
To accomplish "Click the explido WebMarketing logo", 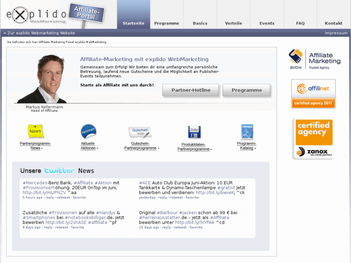I will [36, 15].
